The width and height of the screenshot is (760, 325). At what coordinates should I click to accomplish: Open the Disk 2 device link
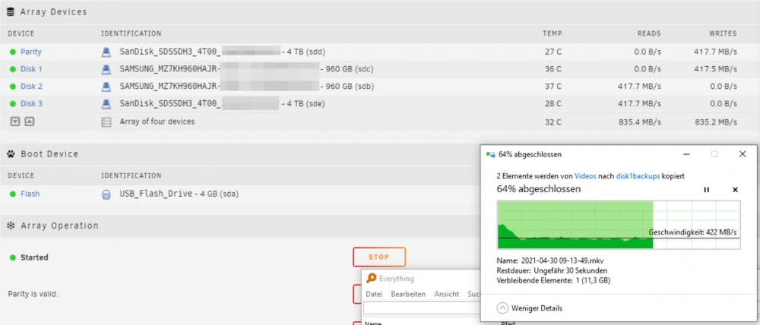pos(31,87)
